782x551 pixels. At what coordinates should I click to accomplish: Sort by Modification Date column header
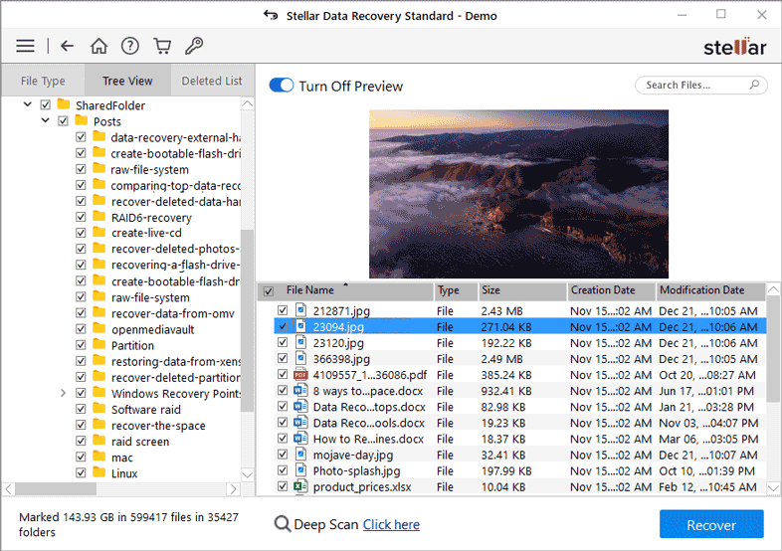[x=710, y=291]
